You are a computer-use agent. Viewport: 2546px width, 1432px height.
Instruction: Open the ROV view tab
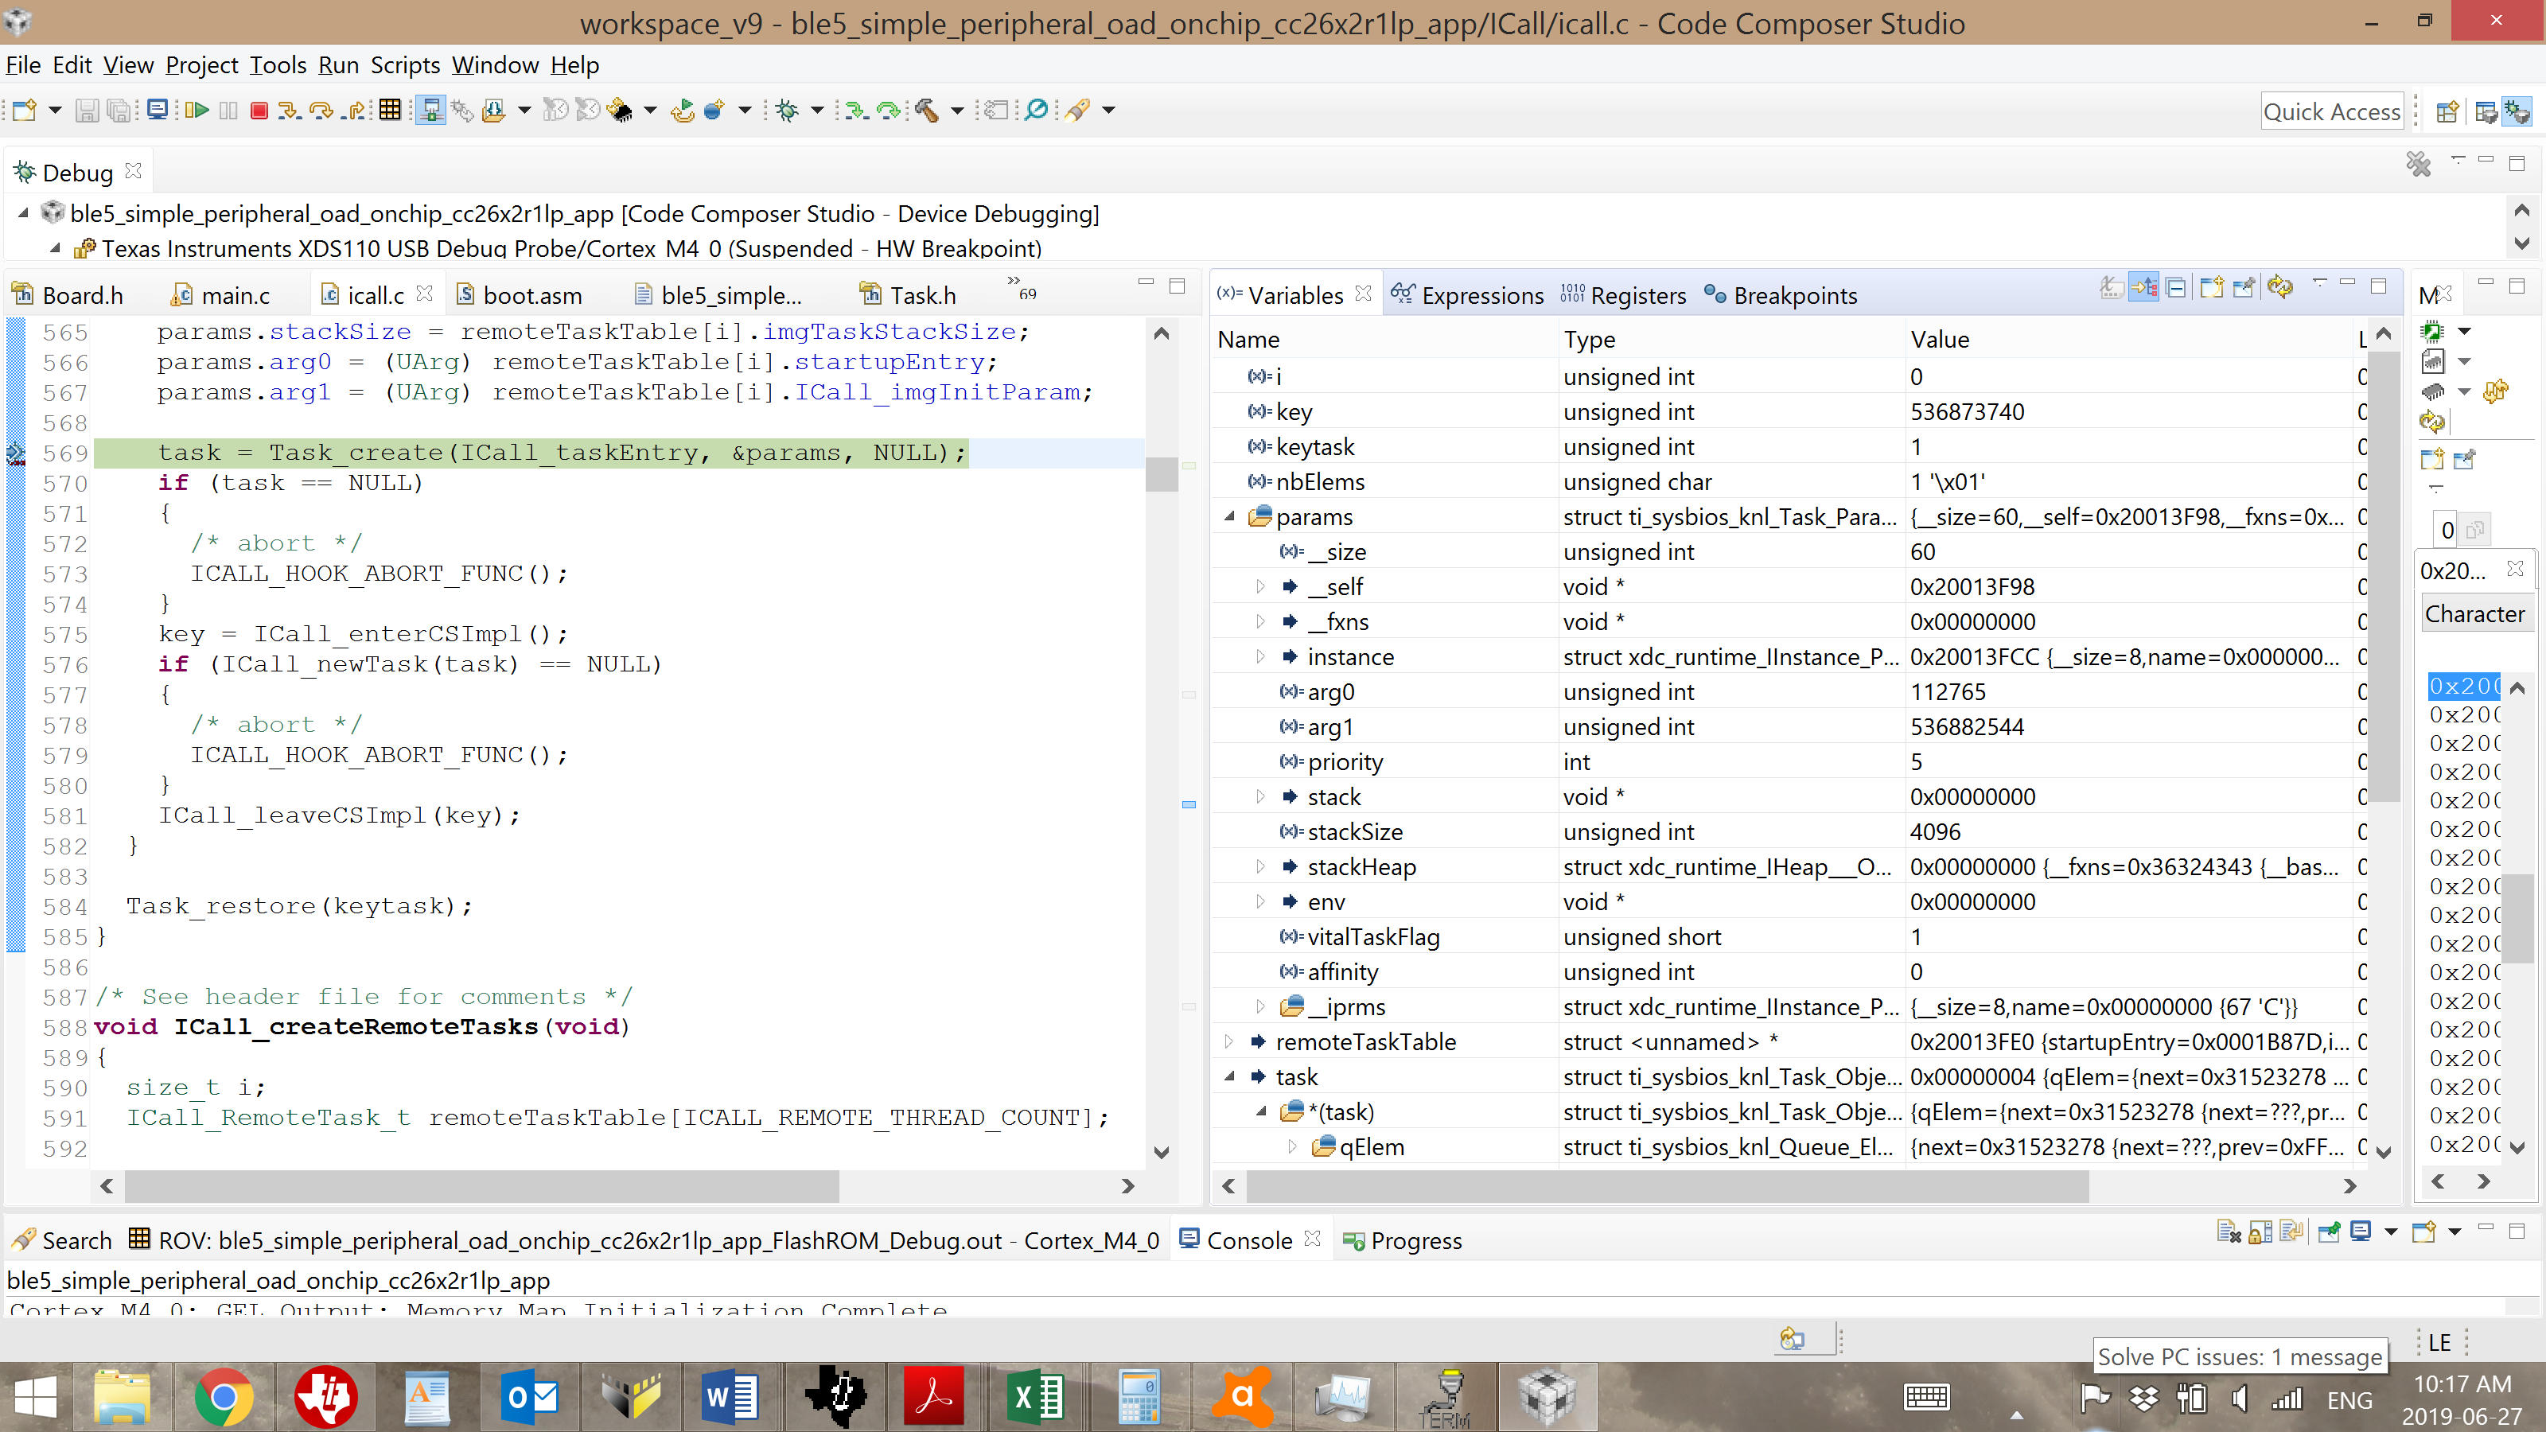[x=644, y=1240]
